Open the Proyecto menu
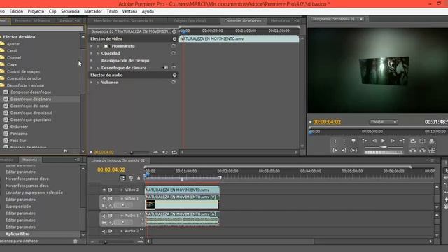 36,11
